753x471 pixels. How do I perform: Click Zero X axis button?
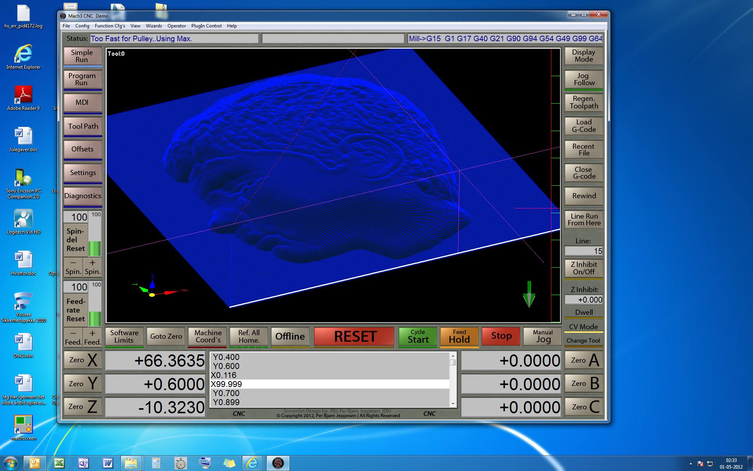(x=83, y=360)
